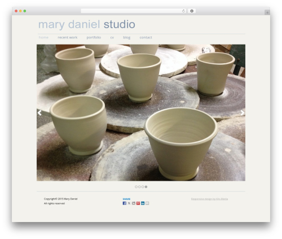The width and height of the screenshot is (282, 239).
Task: Share the page on Facebook
Action: click(x=125, y=203)
